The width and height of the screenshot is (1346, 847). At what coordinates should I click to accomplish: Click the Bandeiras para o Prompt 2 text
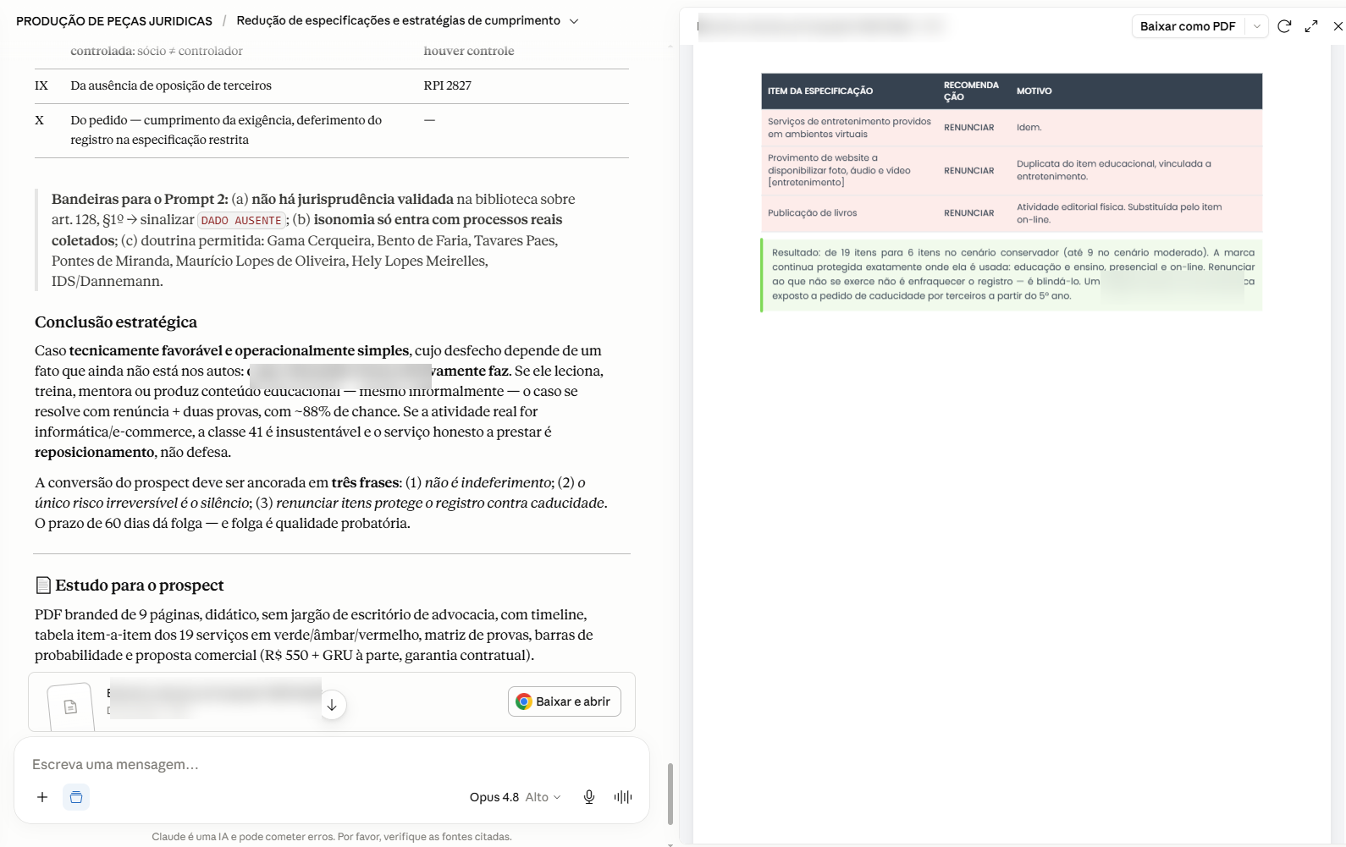[x=140, y=200]
